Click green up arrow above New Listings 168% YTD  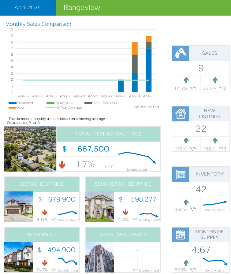pyautogui.click(x=215, y=141)
